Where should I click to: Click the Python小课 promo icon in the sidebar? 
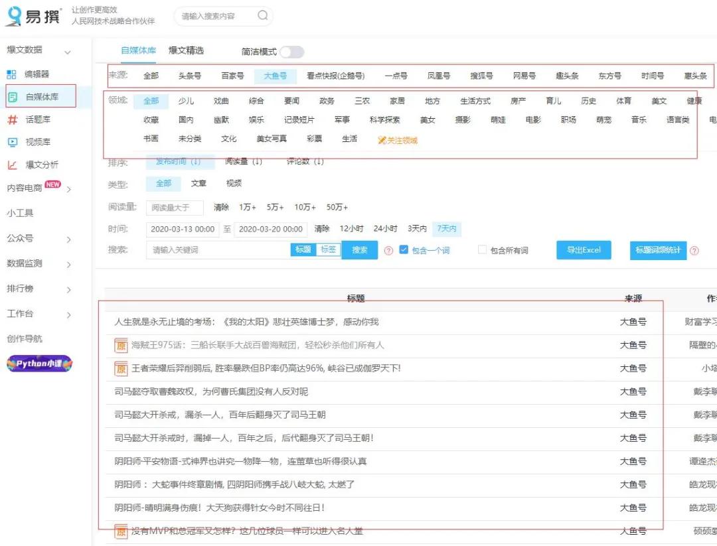pos(41,364)
